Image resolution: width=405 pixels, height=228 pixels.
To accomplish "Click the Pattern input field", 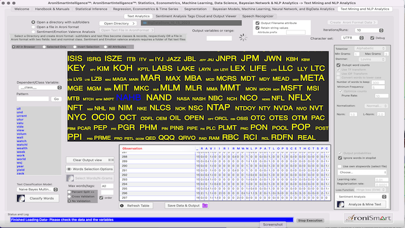I will tap(32, 99).
